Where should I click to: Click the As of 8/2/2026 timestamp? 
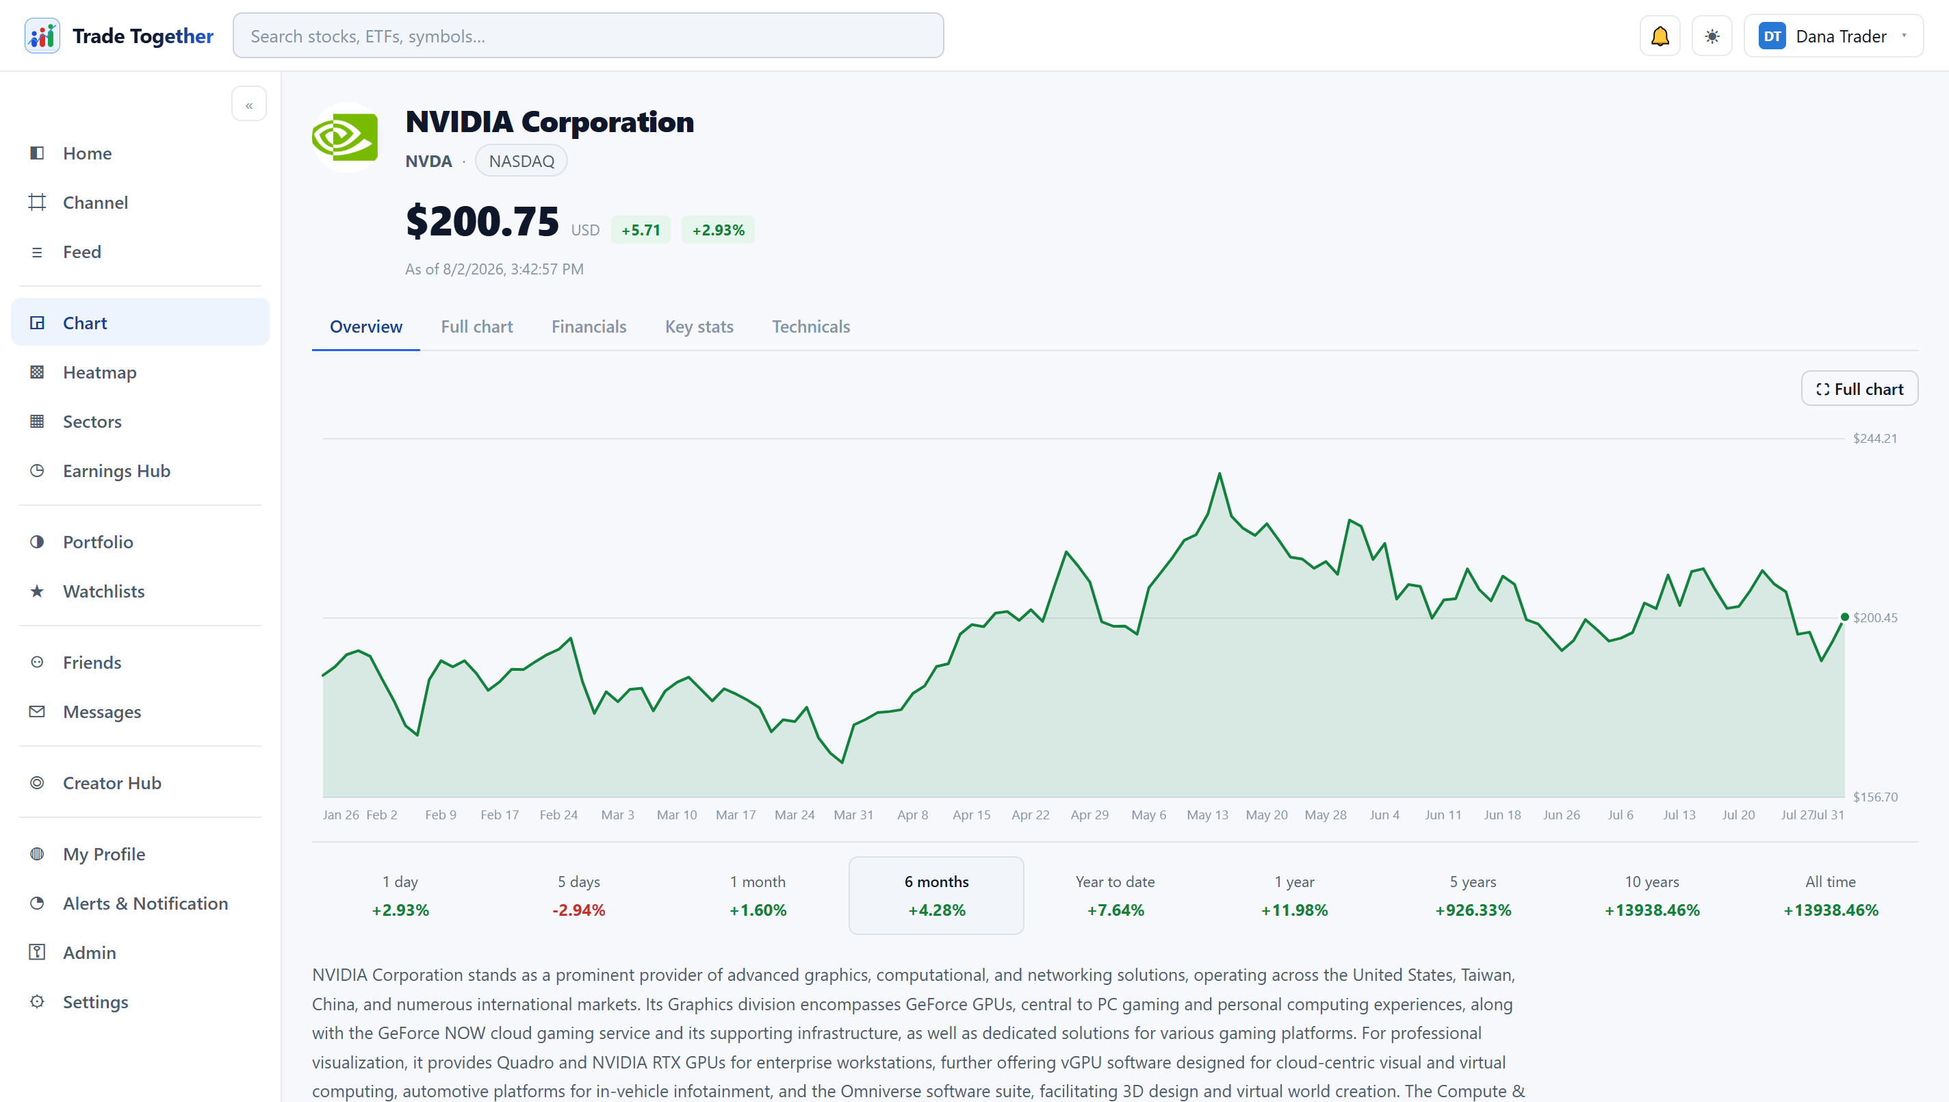coord(495,270)
